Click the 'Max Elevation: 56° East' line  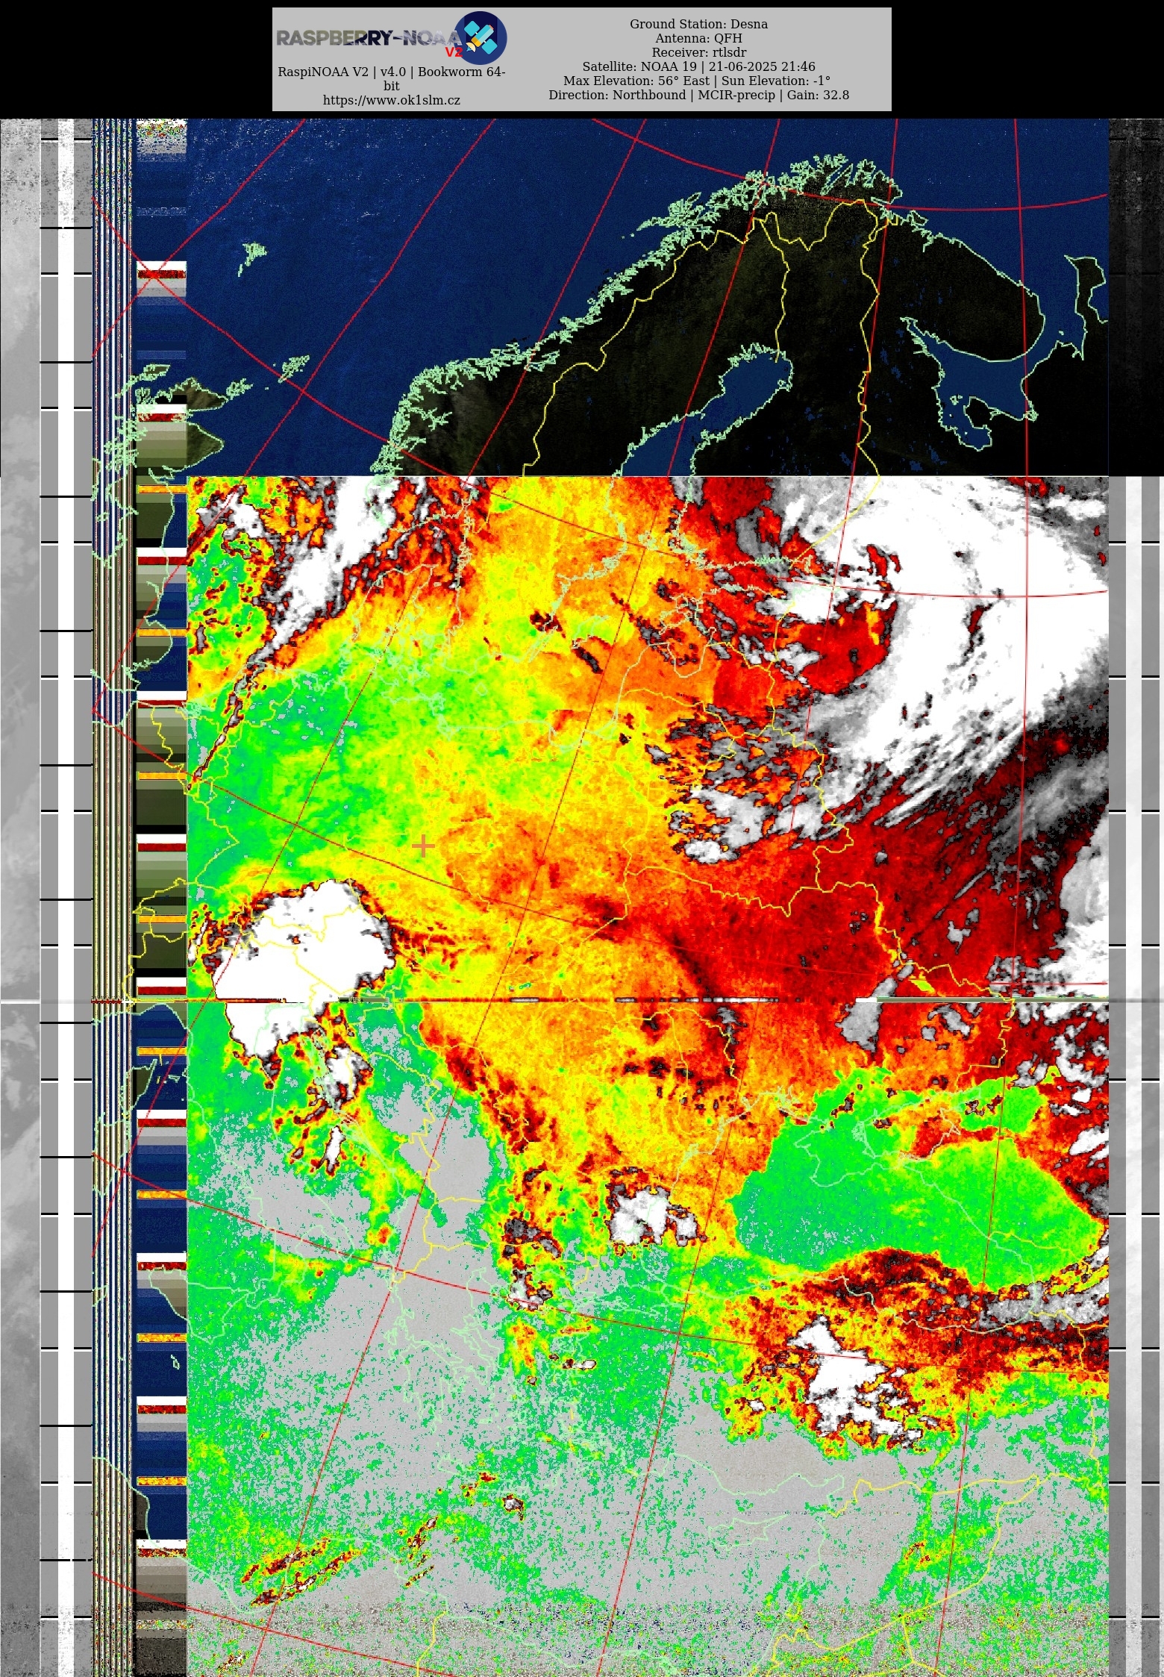coord(697,81)
